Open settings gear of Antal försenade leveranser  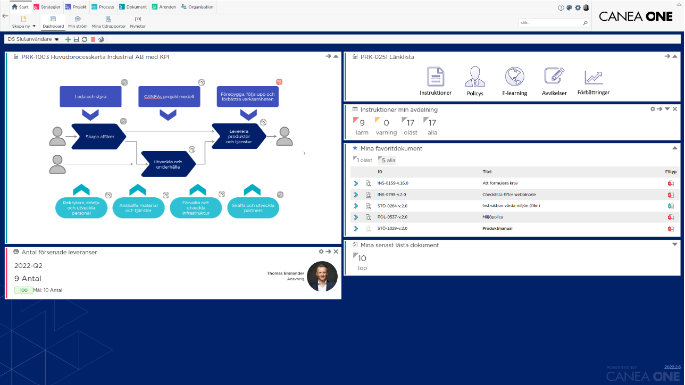tap(321, 252)
